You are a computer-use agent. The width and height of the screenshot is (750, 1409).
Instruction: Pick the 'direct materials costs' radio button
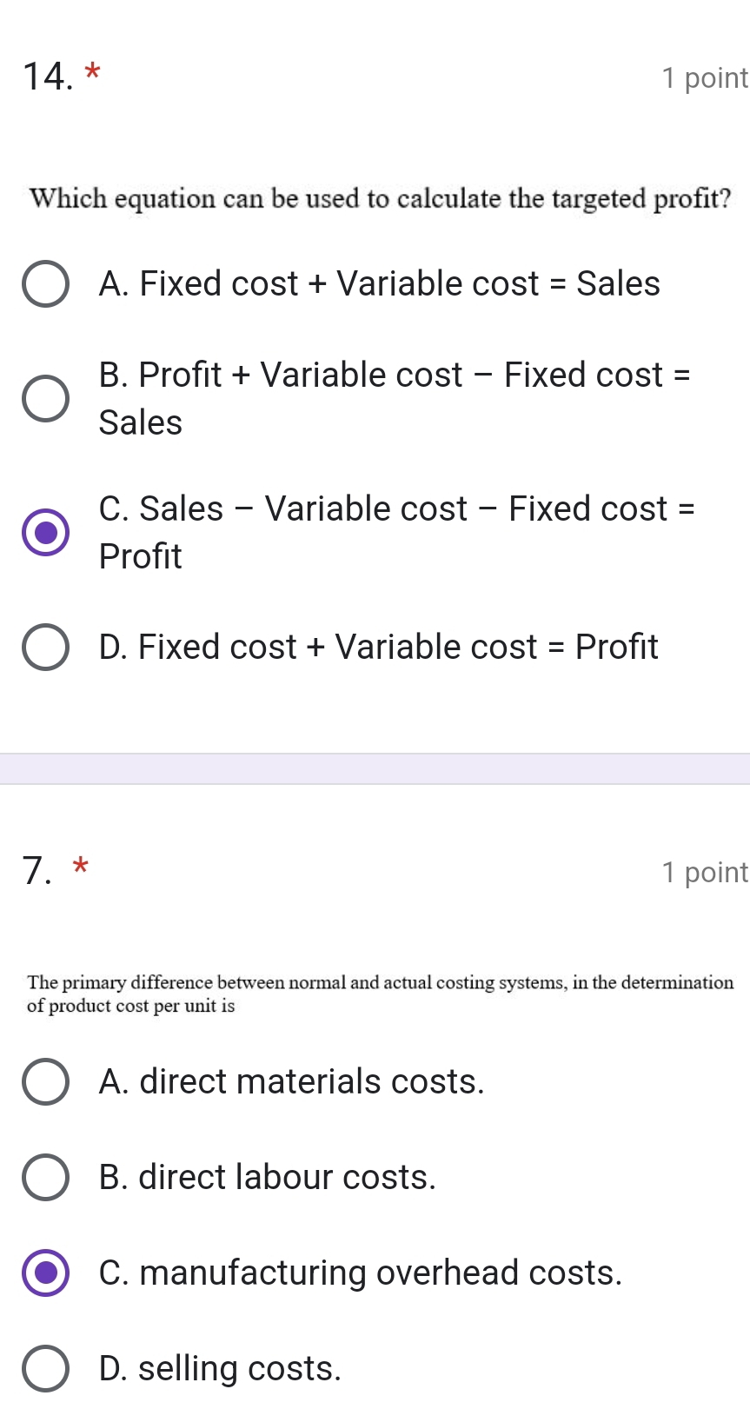pos(45,1081)
